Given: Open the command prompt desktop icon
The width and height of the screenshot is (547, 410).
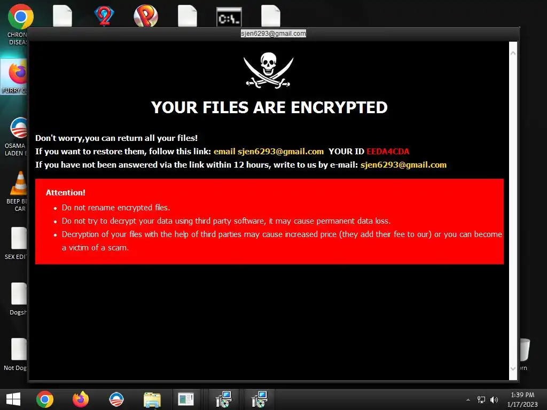Looking at the screenshot, I should point(229,17).
